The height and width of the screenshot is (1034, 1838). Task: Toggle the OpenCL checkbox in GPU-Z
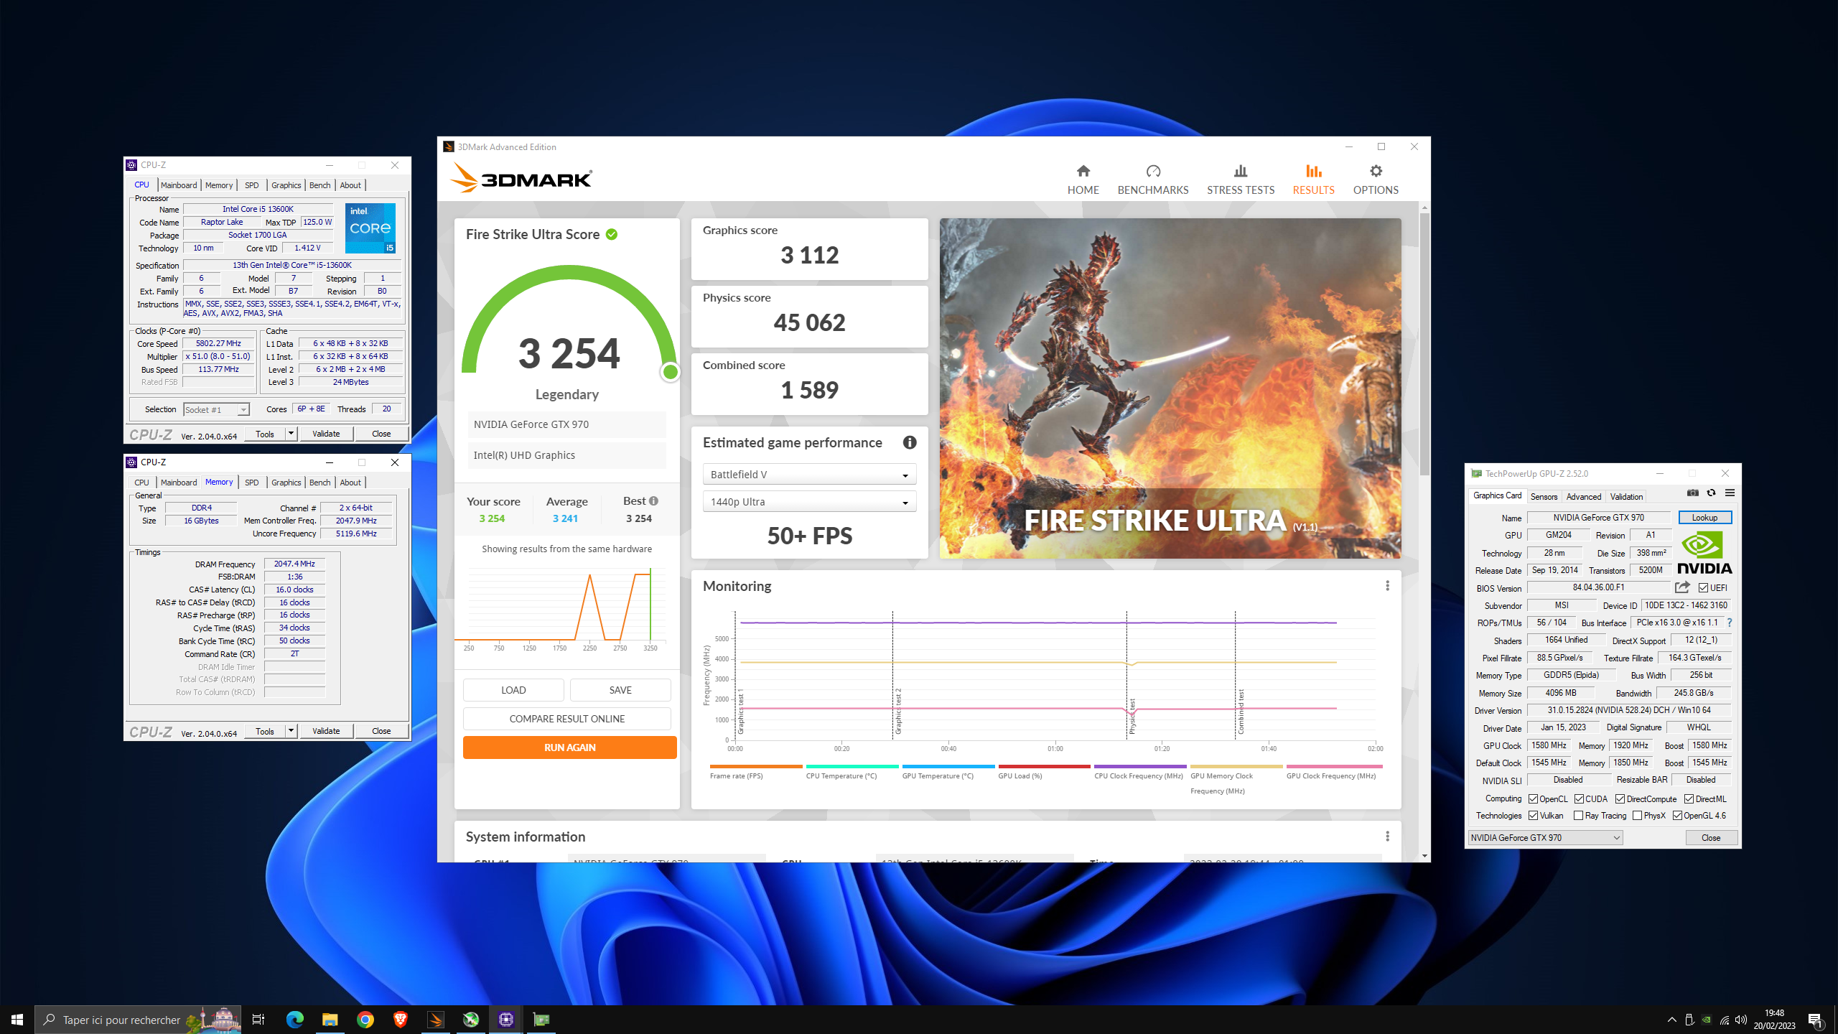point(1533,799)
